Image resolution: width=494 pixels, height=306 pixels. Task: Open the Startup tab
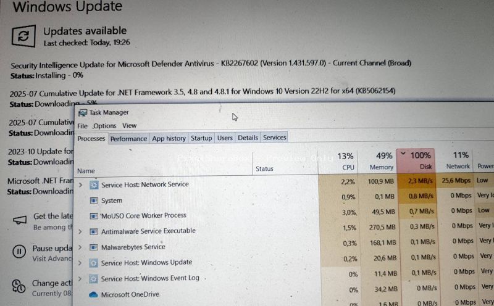pos(201,138)
